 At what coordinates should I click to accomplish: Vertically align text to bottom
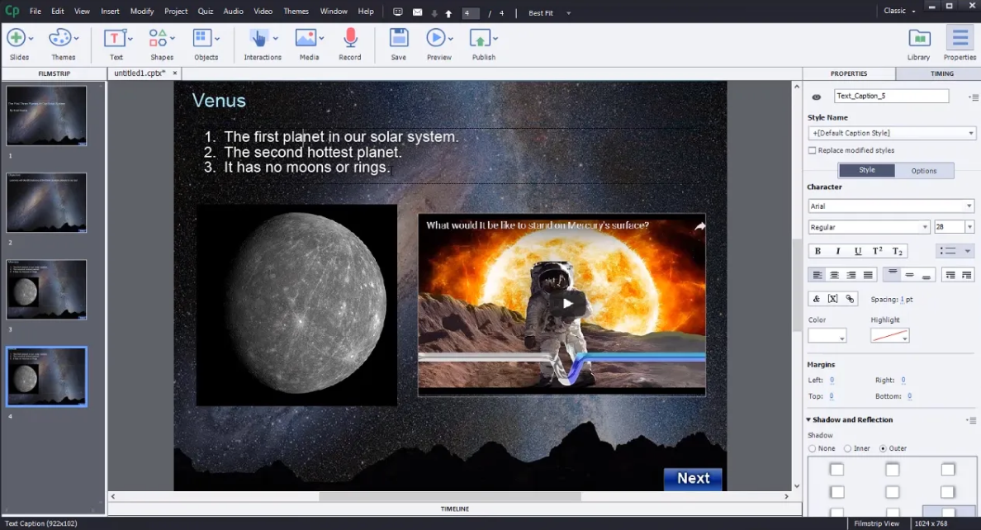point(926,276)
